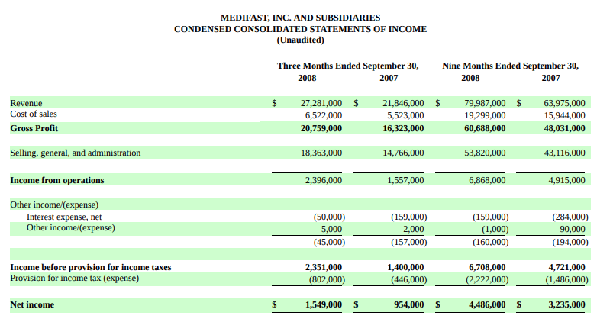Click other income value 5,000
This screenshot has width=597, height=319.
331,229
